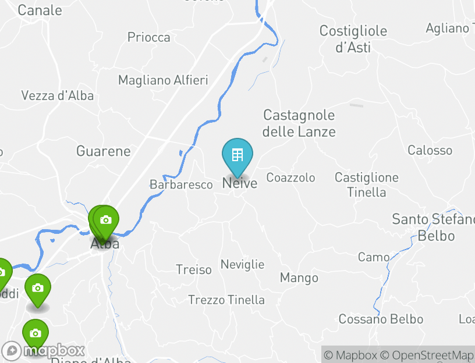Click the Mapbox logo
475x363 pixels.
coord(42,351)
